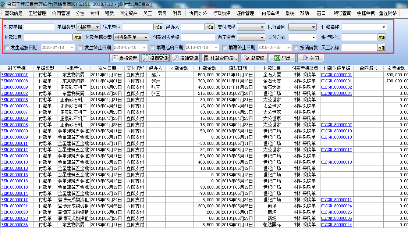Open the 财务 menu

(177, 13)
